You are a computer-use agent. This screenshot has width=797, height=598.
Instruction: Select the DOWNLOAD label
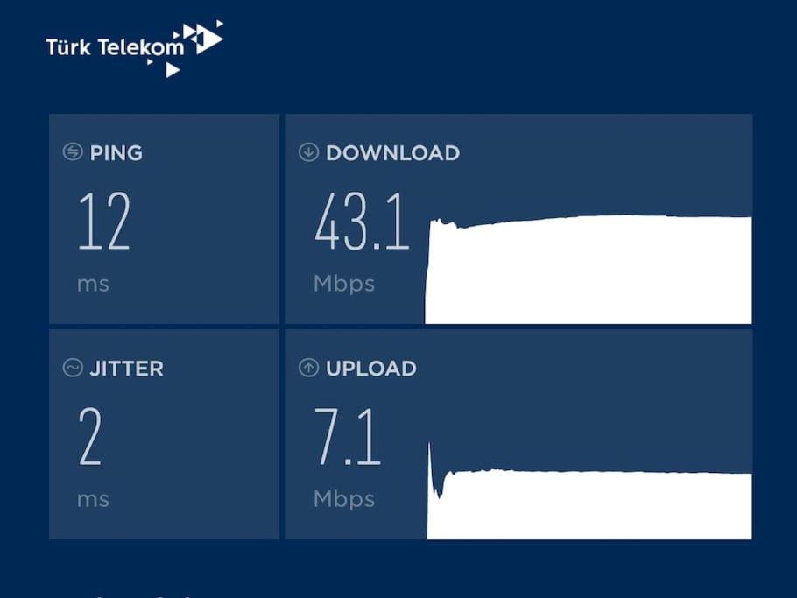(x=393, y=153)
